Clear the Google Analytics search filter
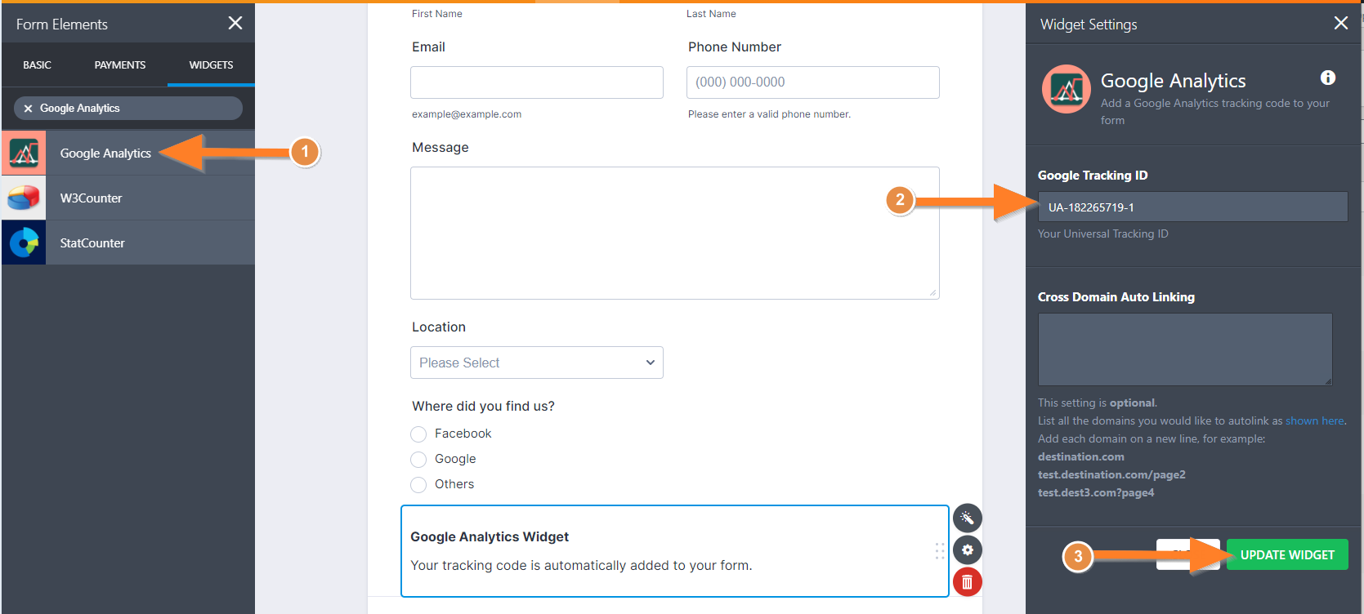The height and width of the screenshot is (614, 1364). click(28, 109)
